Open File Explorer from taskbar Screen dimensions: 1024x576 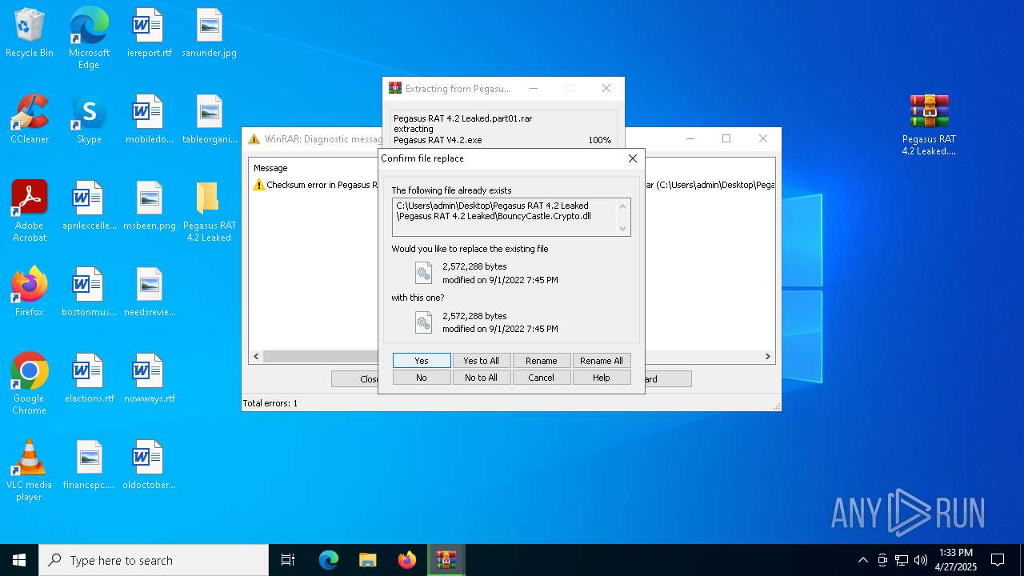[368, 560]
